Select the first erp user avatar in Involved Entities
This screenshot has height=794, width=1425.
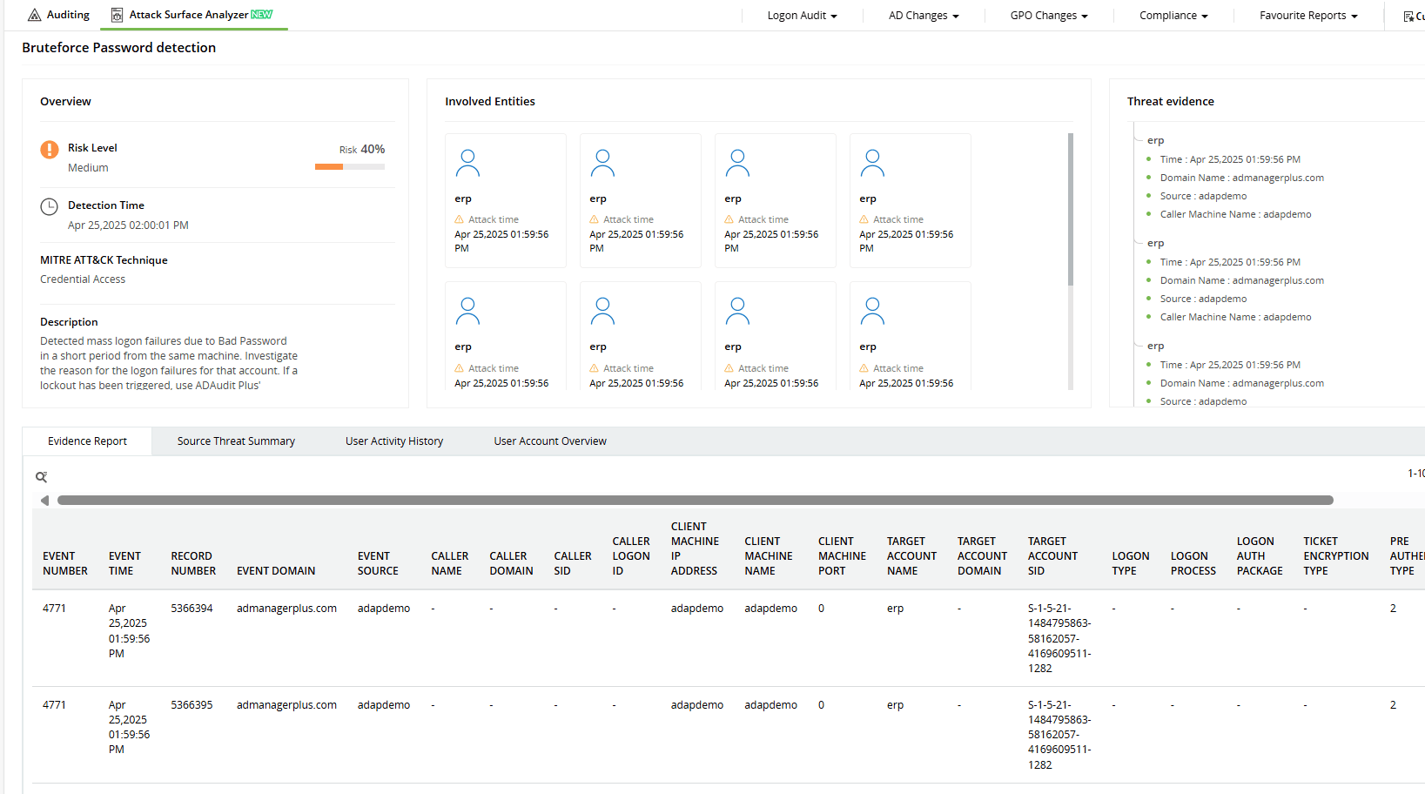[467, 162]
